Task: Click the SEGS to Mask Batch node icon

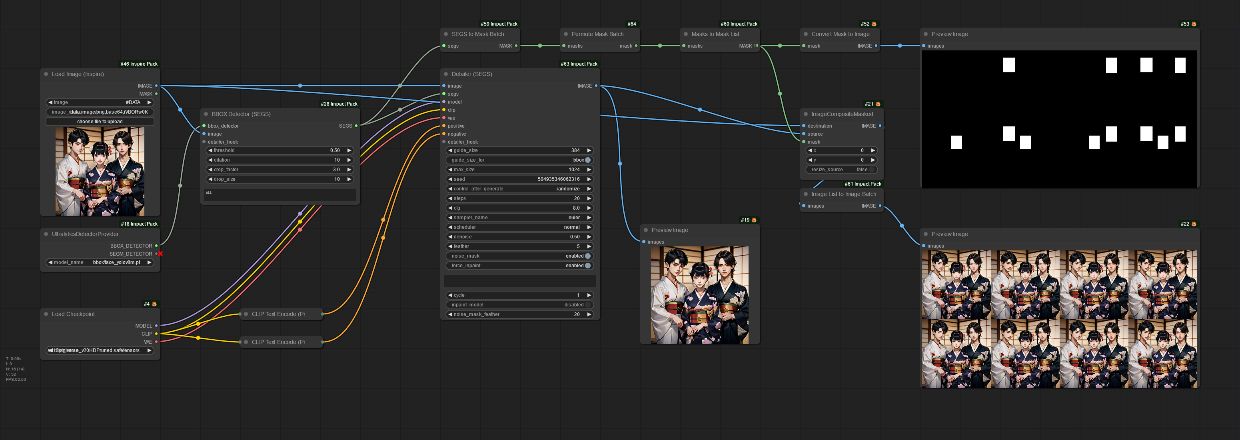Action: click(447, 34)
